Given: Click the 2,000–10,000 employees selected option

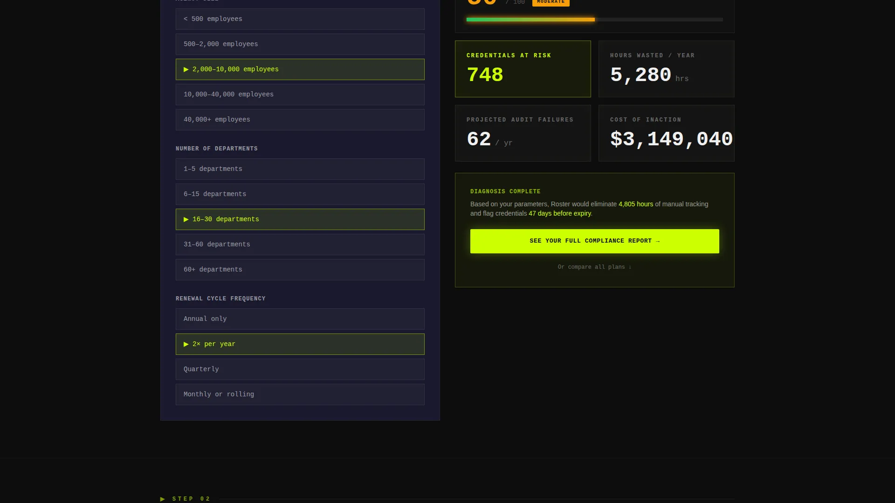Looking at the screenshot, I should coord(300,69).
